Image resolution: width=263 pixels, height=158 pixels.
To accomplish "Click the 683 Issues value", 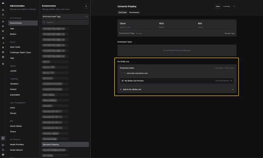I will pyautogui.click(x=200, y=23).
